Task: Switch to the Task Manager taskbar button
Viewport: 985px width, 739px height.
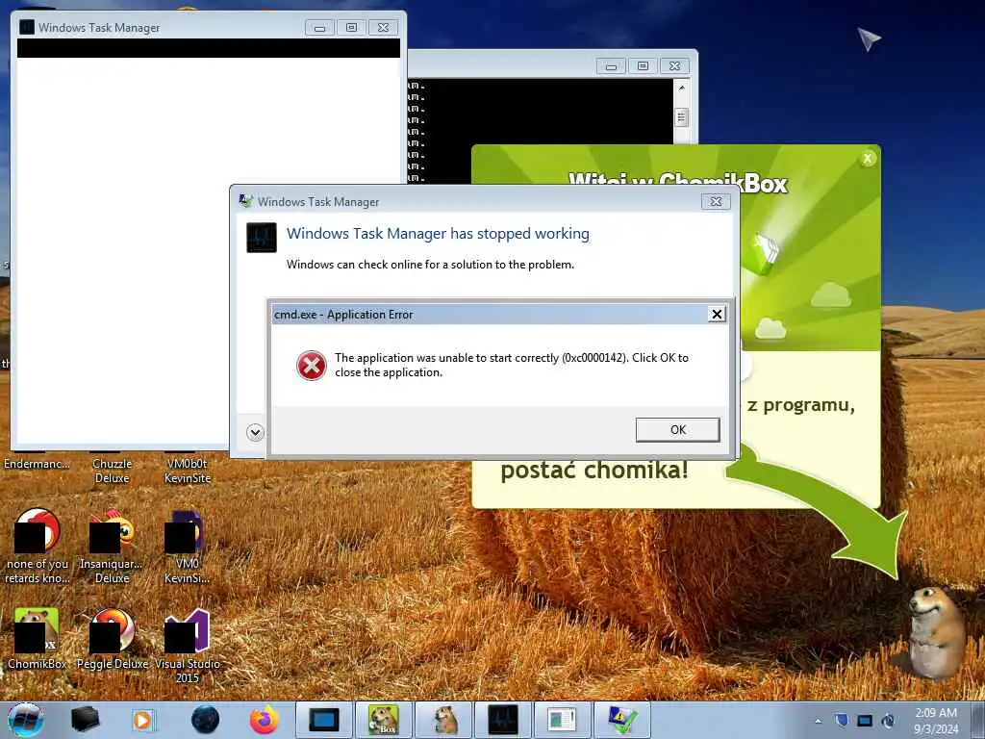Action: tap(502, 720)
